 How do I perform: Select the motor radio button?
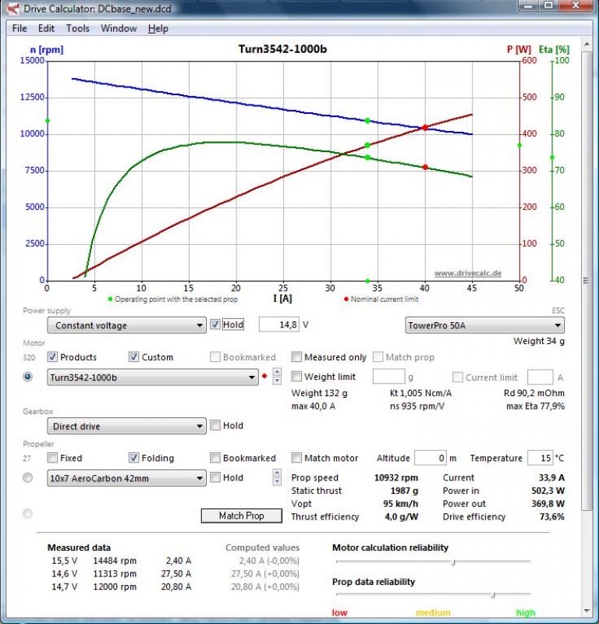29,377
